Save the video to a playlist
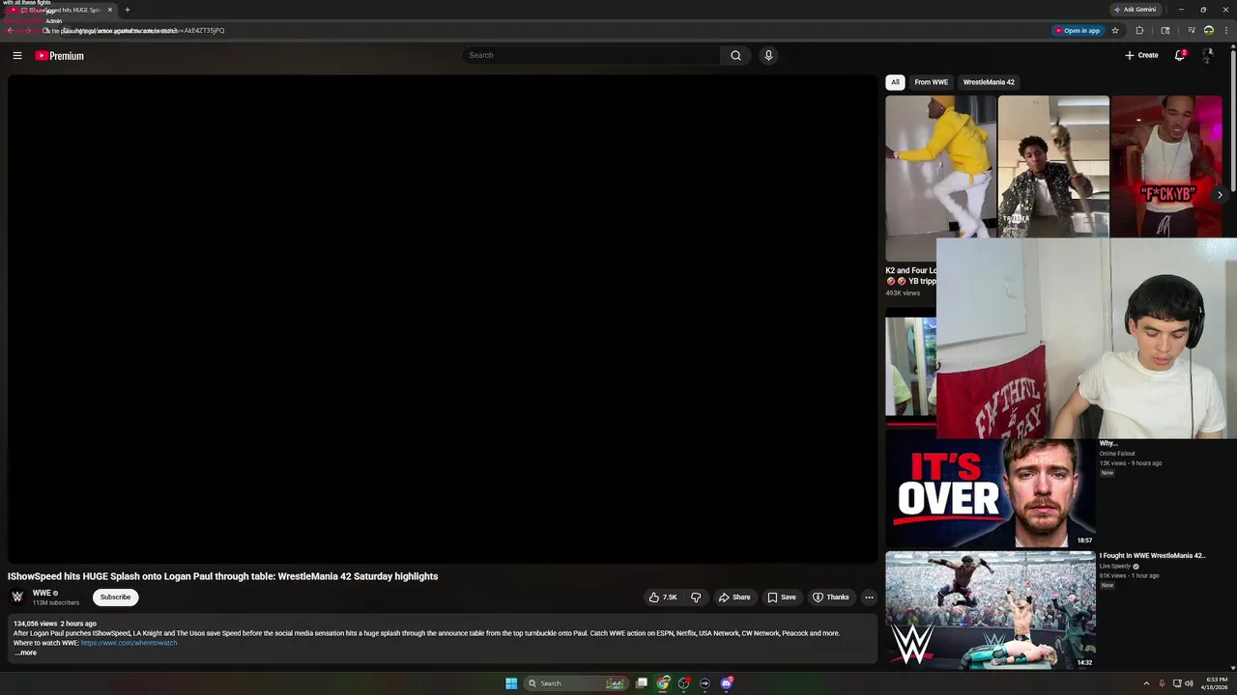The width and height of the screenshot is (1237, 695). pos(782,598)
